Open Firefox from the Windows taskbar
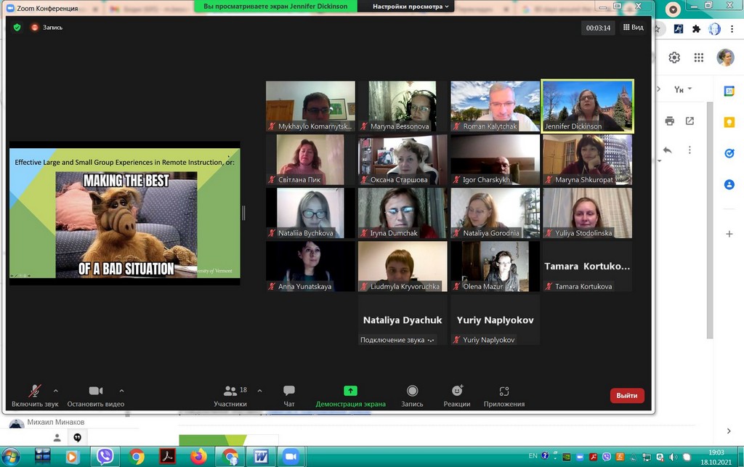Viewport: 744px width, 467px height. 198,456
